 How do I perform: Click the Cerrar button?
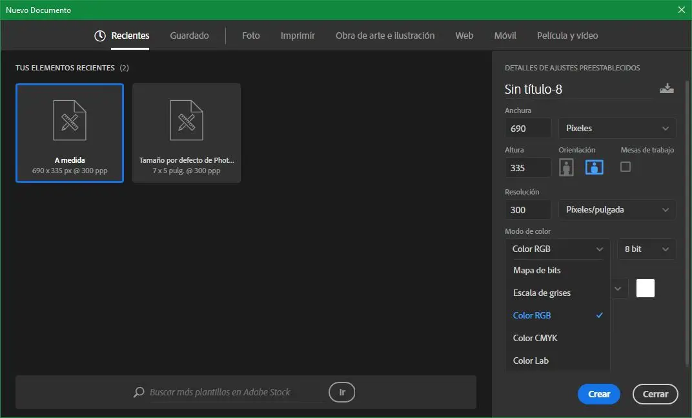pos(655,394)
